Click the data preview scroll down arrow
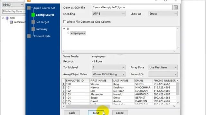Screen dimensions: 206x115 coord(178,103)
